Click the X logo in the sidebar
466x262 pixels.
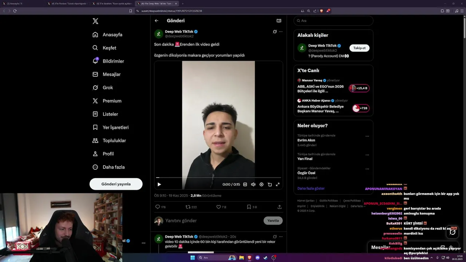(x=95, y=21)
